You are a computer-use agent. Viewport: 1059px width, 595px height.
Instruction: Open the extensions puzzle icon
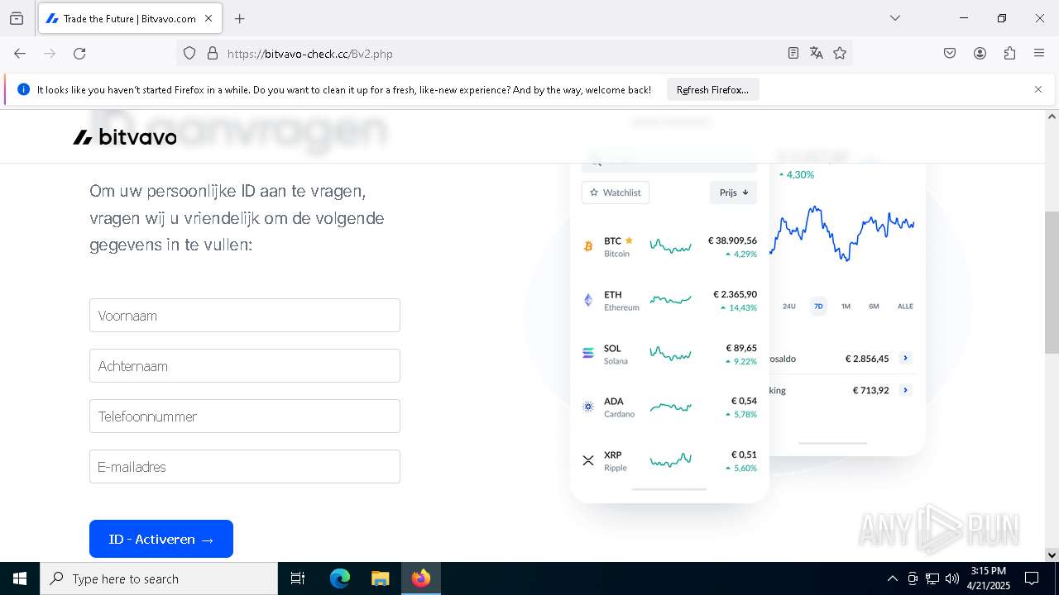point(1009,53)
